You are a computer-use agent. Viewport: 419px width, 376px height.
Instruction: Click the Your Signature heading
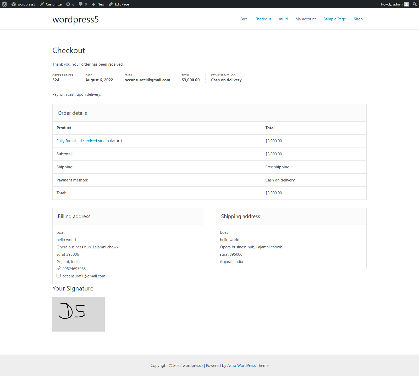(x=73, y=288)
